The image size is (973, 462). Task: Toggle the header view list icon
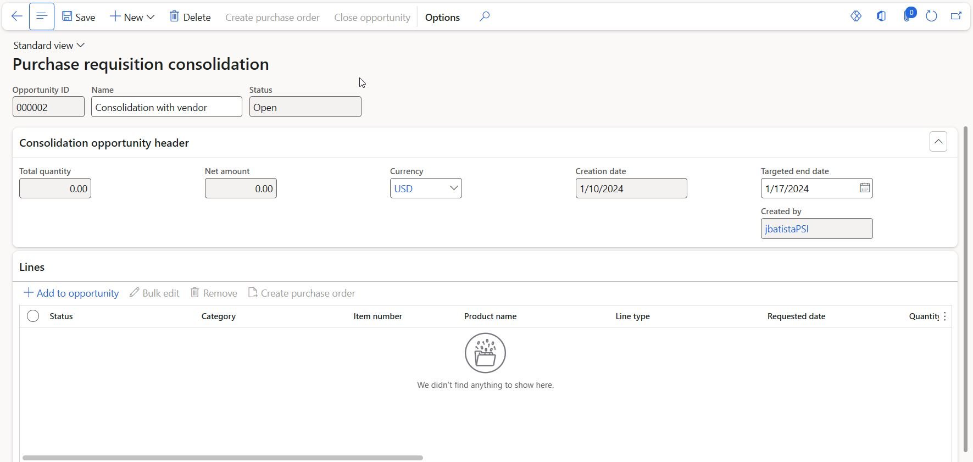pos(42,16)
